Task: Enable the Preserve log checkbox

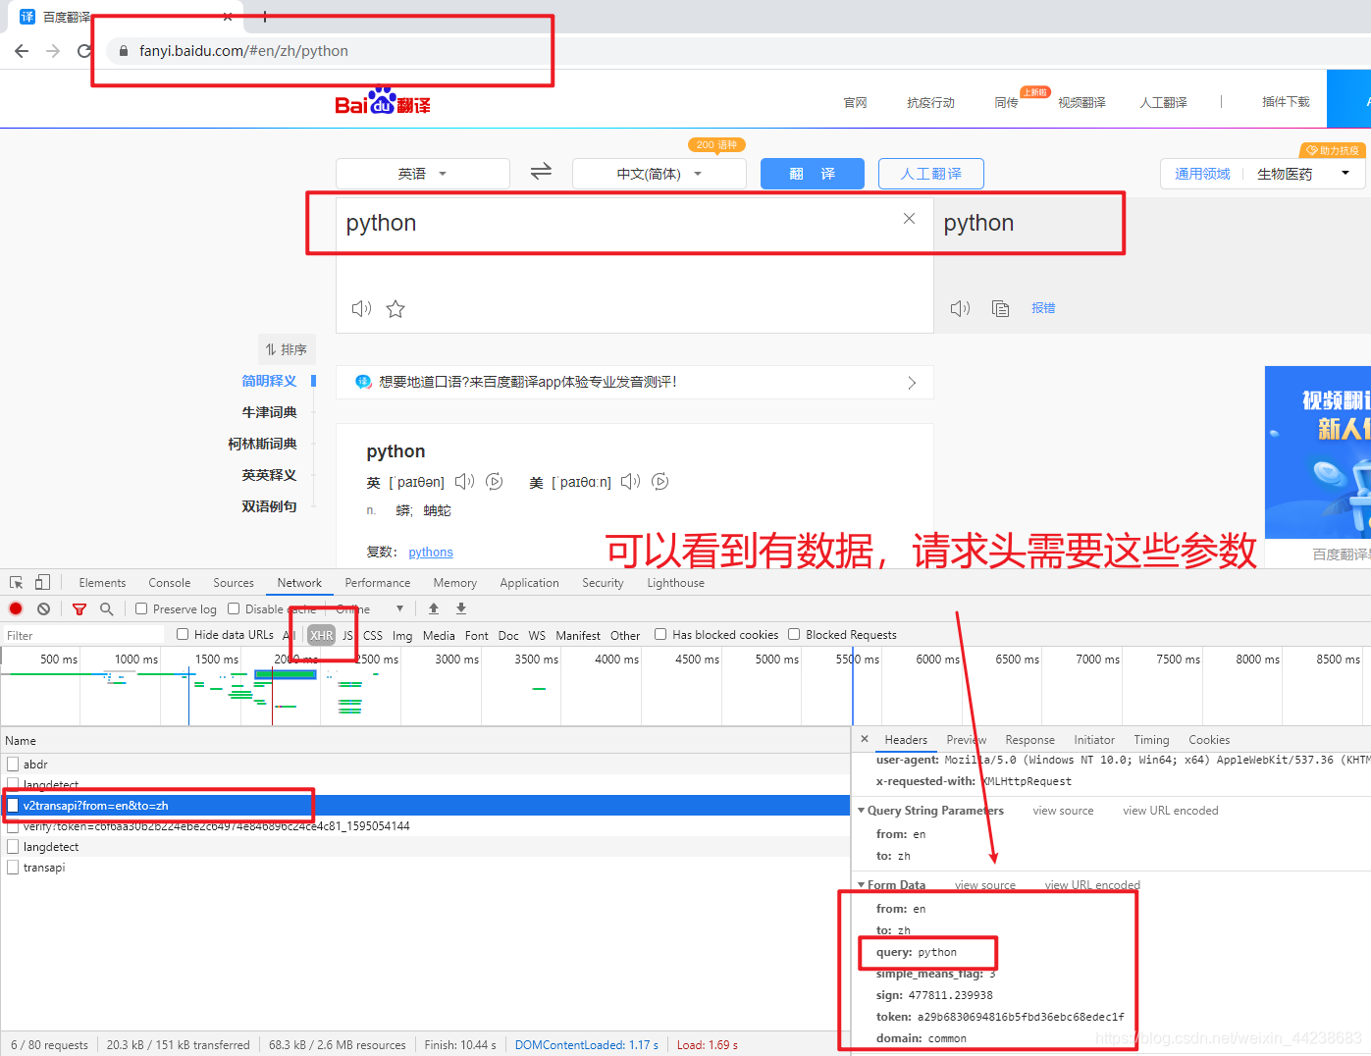Action: 141,608
